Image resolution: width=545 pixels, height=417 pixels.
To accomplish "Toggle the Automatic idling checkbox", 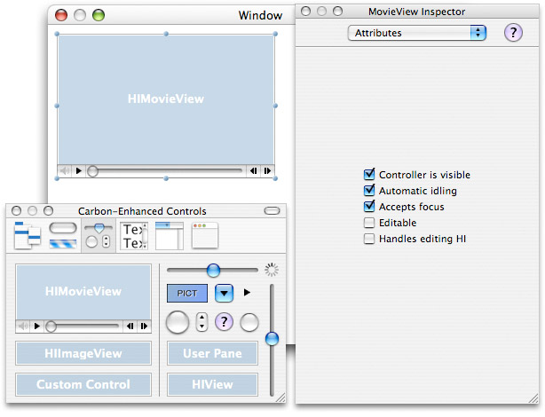I will pos(369,191).
